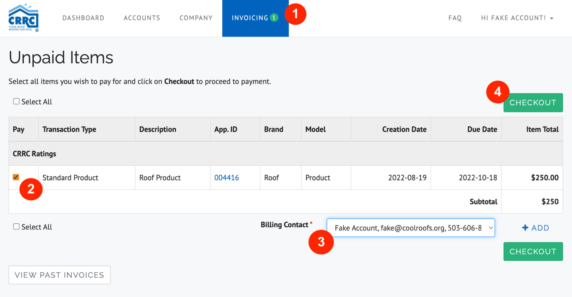
Task: Switch to the Dashboard section
Action: [83, 18]
